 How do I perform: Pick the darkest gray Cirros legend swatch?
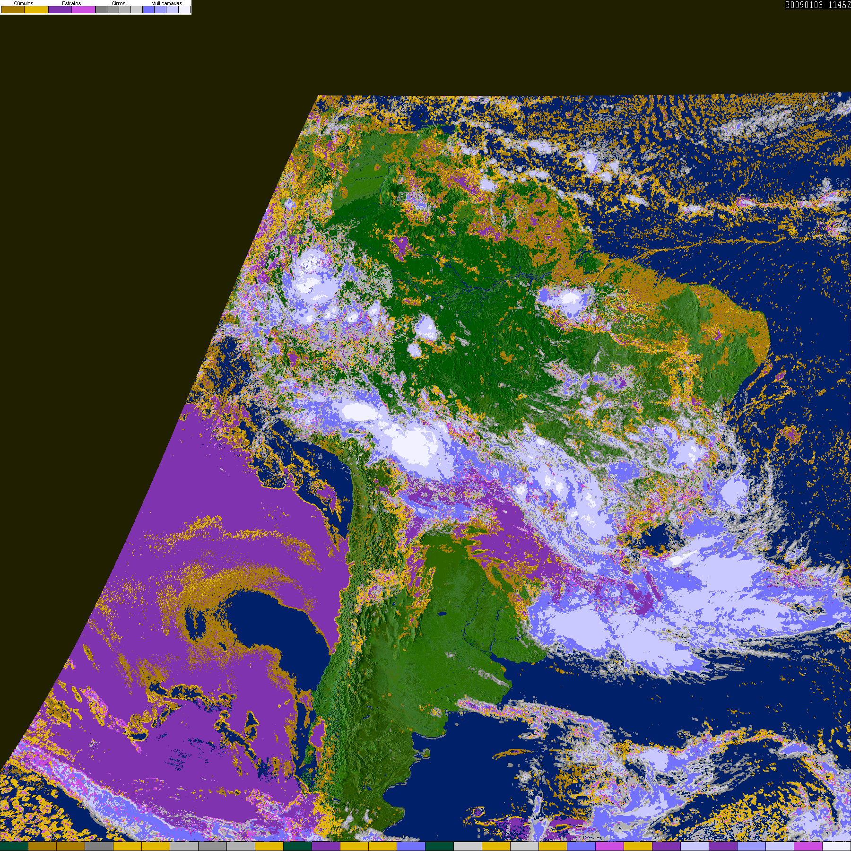pyautogui.click(x=102, y=9)
